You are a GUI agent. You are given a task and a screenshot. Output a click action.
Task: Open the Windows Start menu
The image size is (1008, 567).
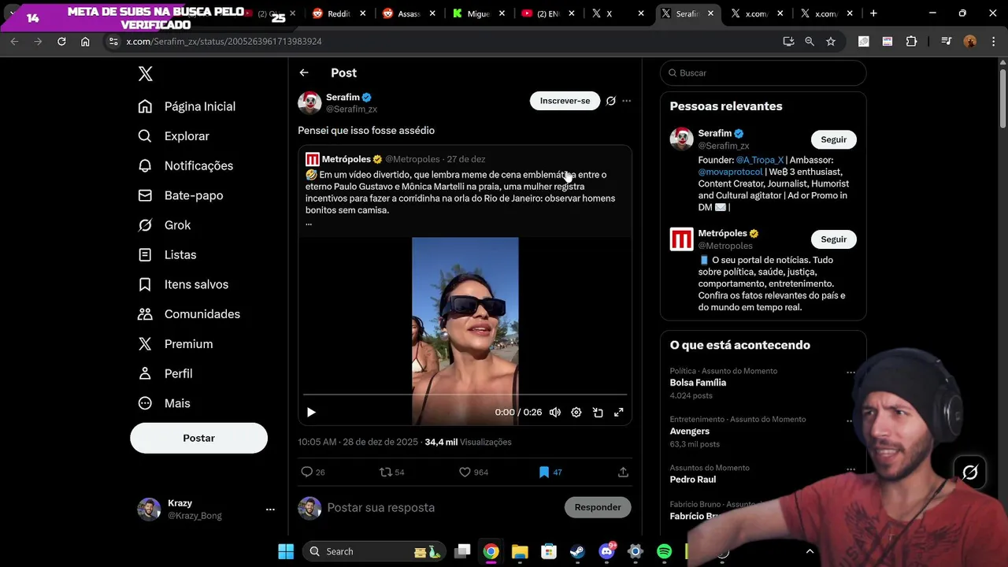[x=286, y=551]
